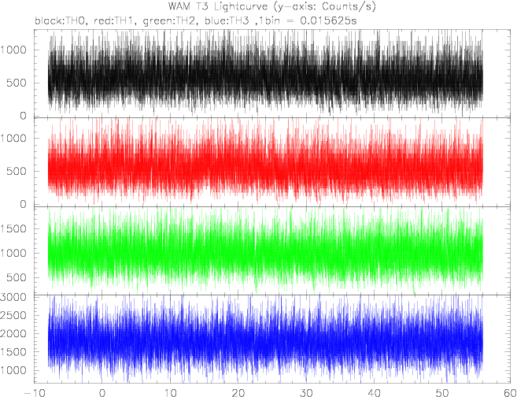Viewport: 517px width, 397px height.
Task: Select the red TH1 lightcurve trace
Action: point(265,161)
